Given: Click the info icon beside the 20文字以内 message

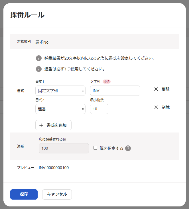Looking at the screenshot, I should click(x=39, y=58).
